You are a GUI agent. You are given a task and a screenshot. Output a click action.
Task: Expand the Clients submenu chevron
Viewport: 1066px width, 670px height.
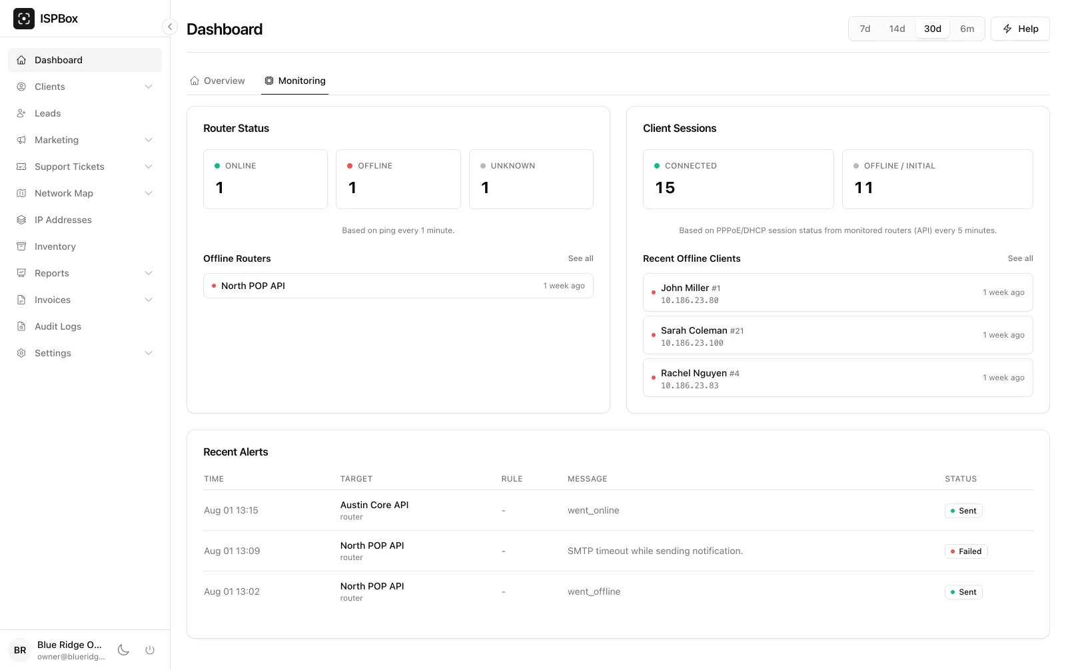[149, 87]
